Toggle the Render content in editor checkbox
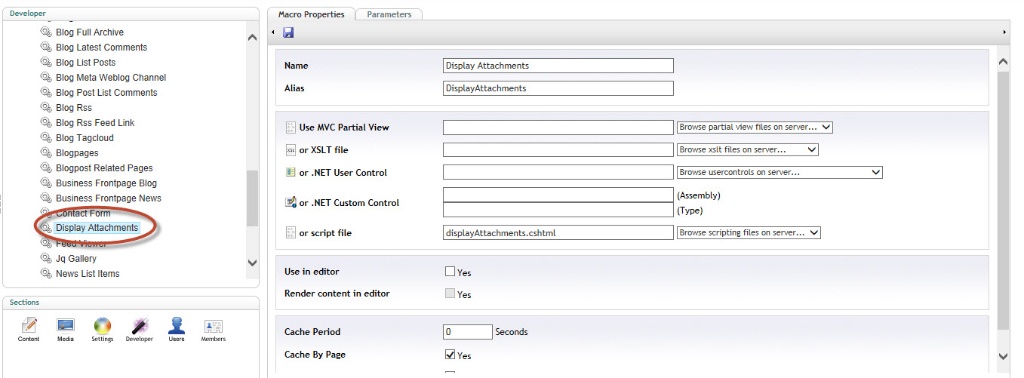Viewport: 1024px width, 378px height. tap(450, 294)
